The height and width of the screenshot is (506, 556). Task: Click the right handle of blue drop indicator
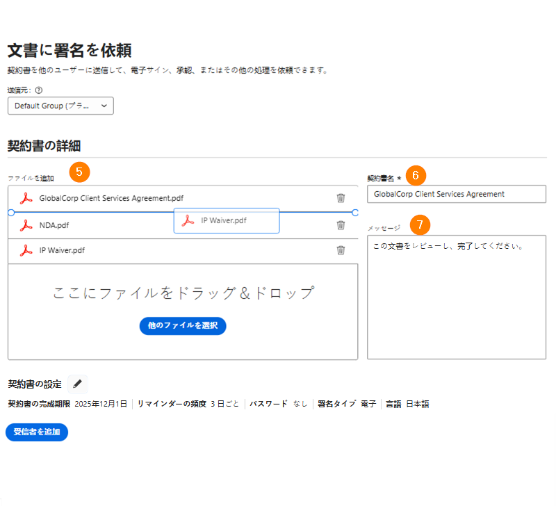point(355,213)
